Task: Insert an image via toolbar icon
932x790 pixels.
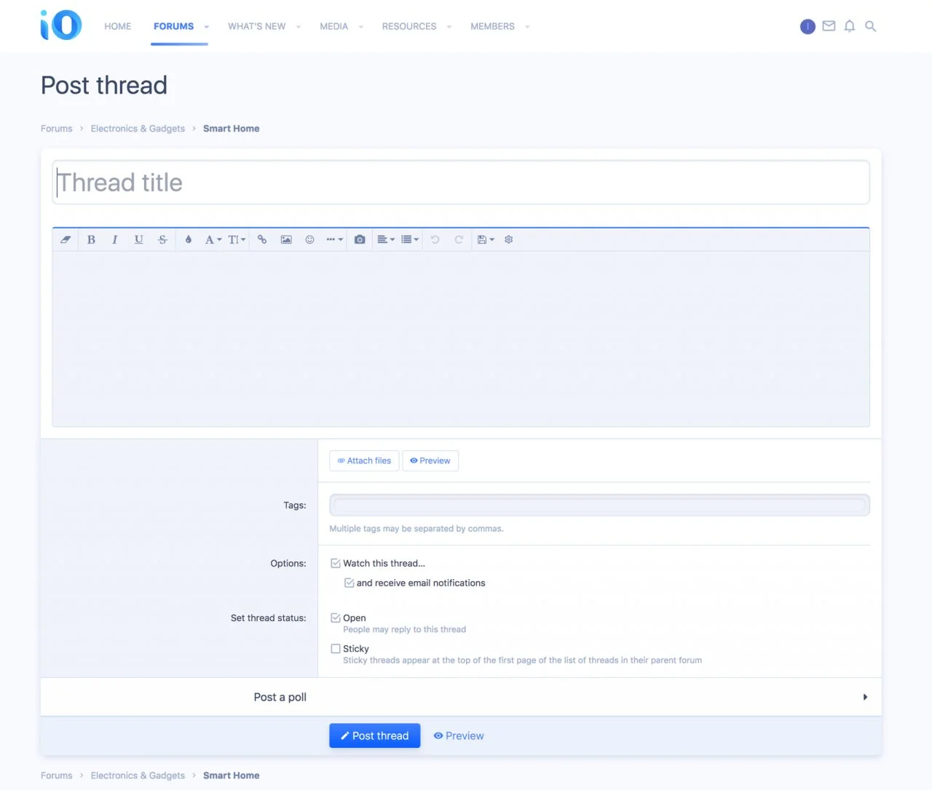Action: pyautogui.click(x=286, y=239)
